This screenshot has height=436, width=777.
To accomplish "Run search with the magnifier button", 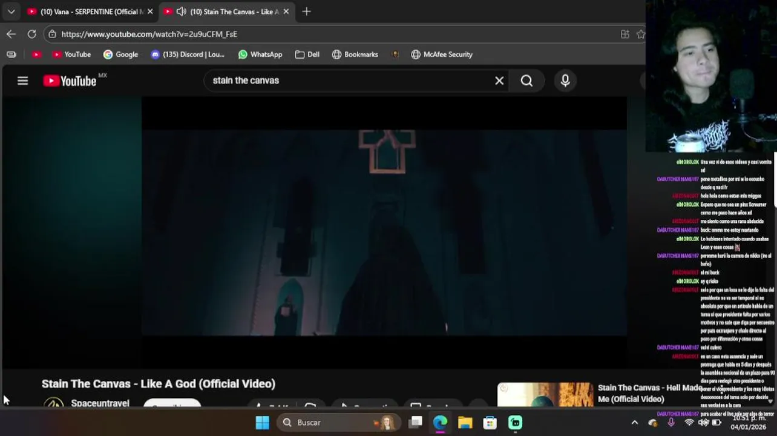I will [526, 81].
